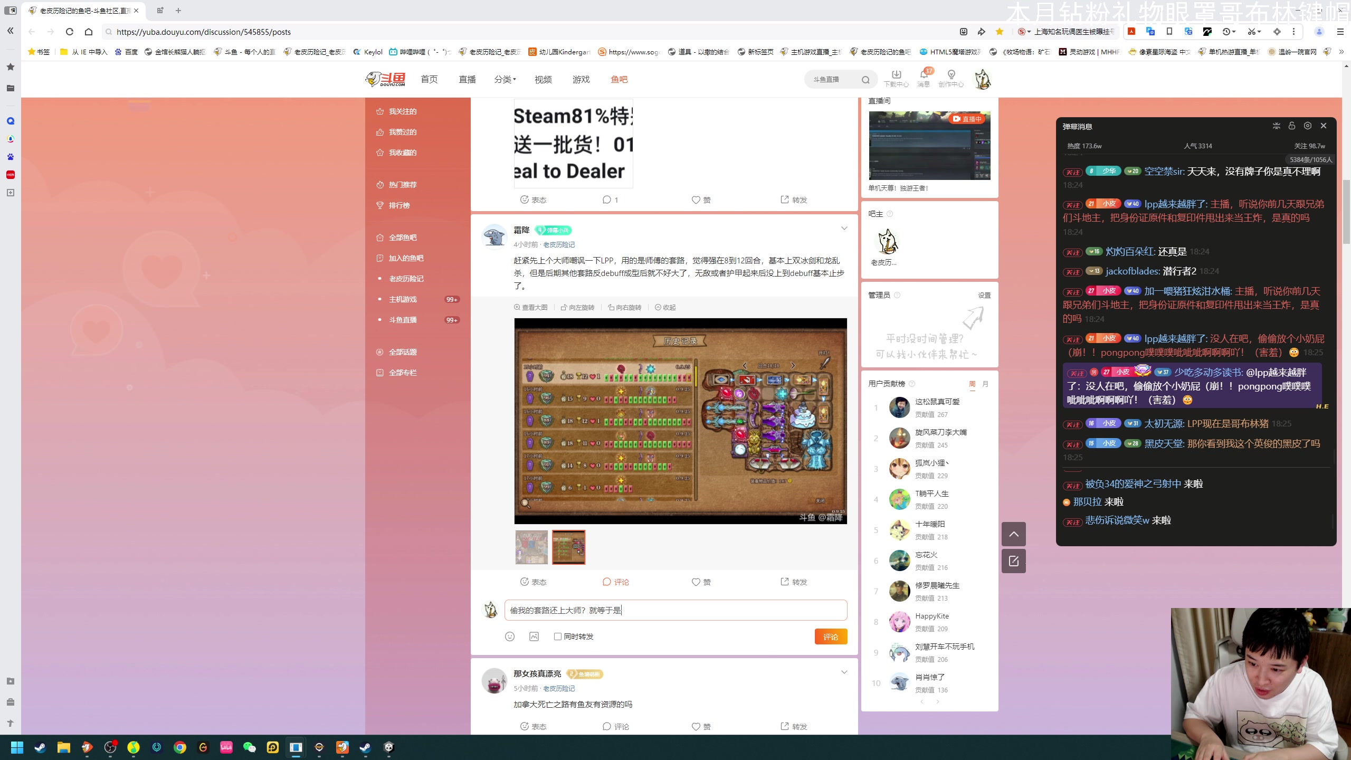Collapse image with 收起 button
Image resolution: width=1351 pixels, height=760 pixels.
click(x=665, y=307)
